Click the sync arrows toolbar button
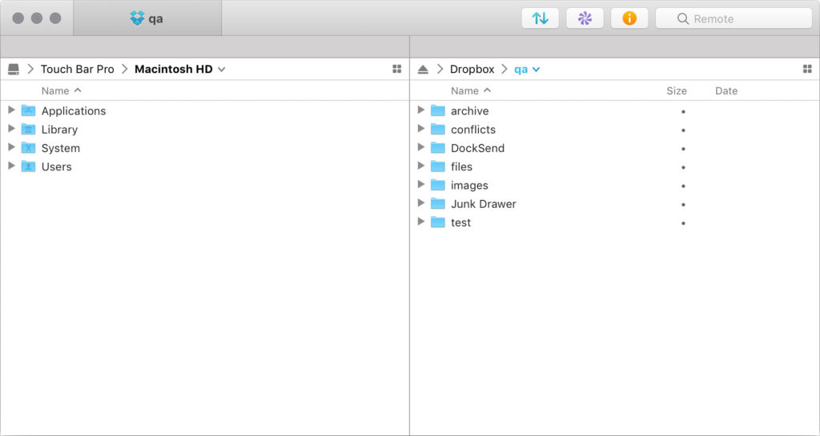820x436 pixels. click(541, 18)
